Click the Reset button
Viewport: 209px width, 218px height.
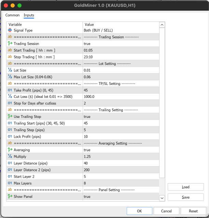pyautogui.click(x=193, y=211)
